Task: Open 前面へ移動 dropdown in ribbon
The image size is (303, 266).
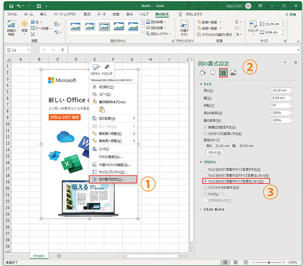Action: tap(220, 22)
